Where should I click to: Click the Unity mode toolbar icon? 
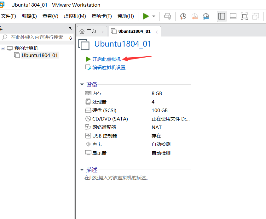click(x=256, y=16)
